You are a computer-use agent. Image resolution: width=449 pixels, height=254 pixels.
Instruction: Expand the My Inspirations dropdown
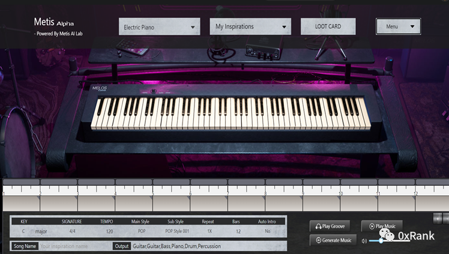250,26
